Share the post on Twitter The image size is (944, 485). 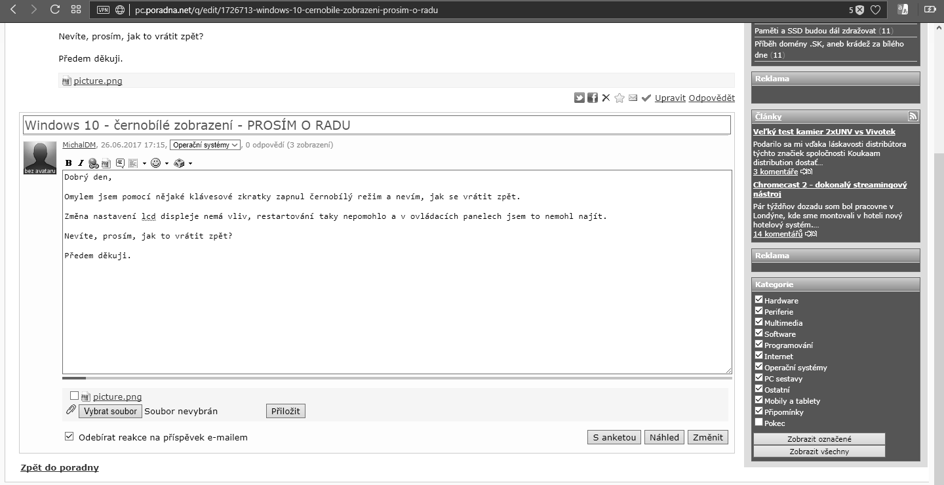click(580, 98)
